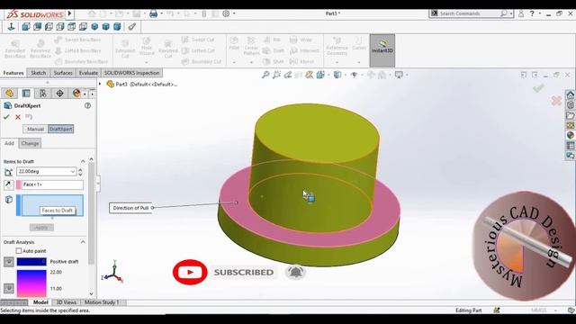Collapse the Items to Draft section

(x=83, y=161)
